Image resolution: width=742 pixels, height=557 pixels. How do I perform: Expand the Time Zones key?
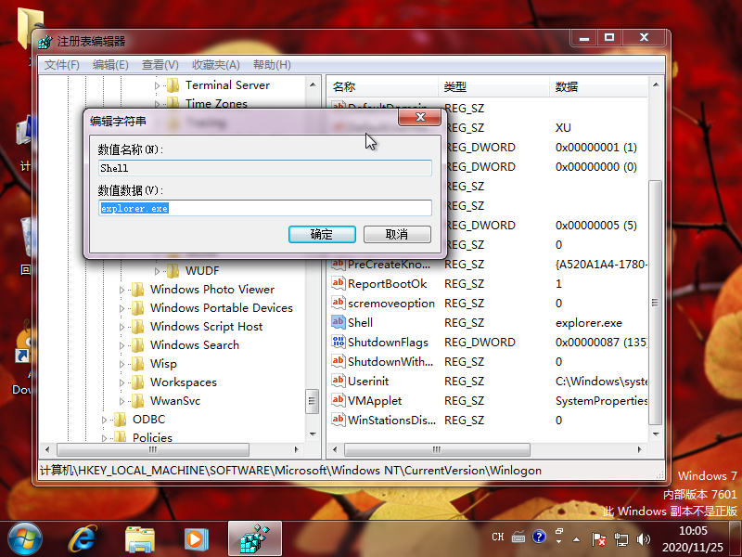(x=158, y=103)
